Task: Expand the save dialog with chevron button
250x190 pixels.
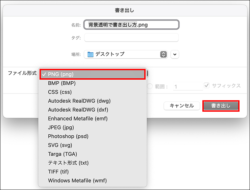Action: pos(175,54)
